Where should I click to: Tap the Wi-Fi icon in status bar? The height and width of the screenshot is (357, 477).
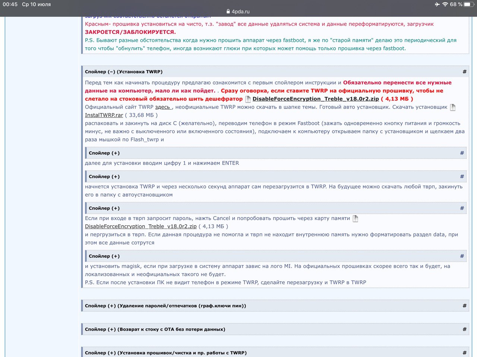tap(445, 4)
